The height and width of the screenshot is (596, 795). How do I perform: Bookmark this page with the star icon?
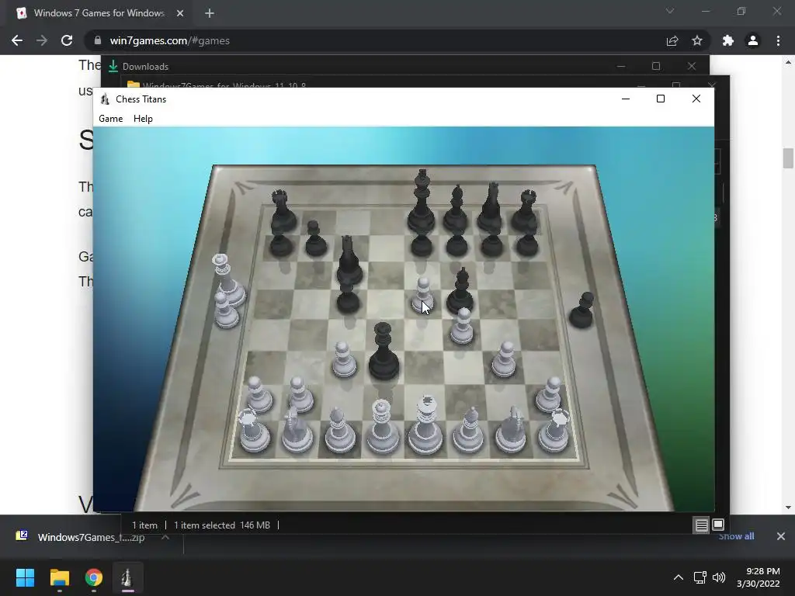pos(697,40)
